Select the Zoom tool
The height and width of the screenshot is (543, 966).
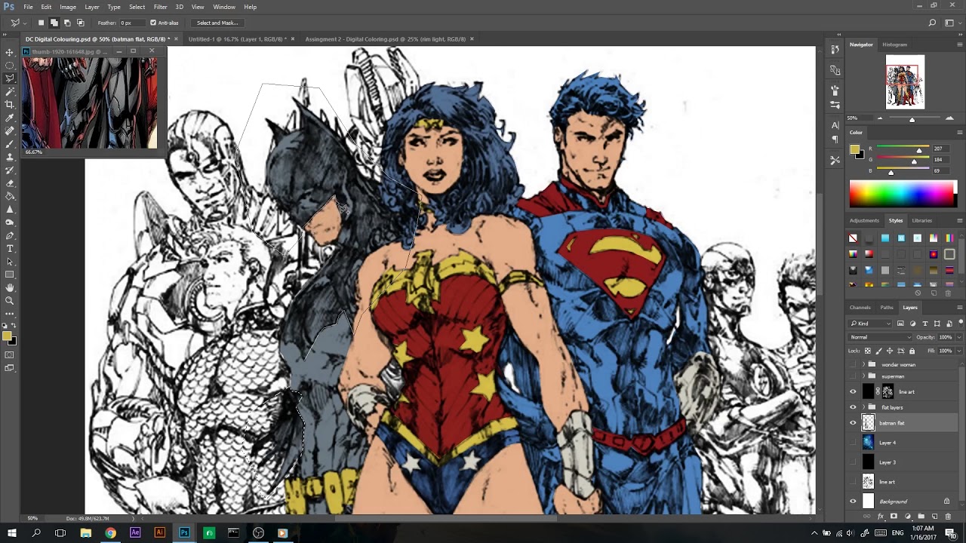click(10, 301)
